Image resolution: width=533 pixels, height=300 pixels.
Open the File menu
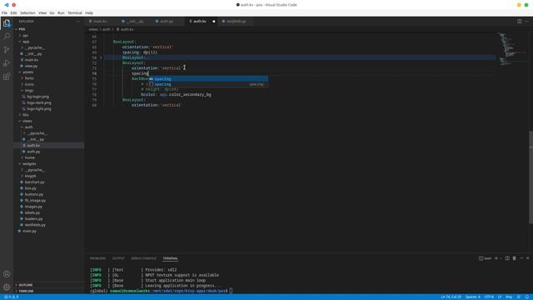(4, 13)
